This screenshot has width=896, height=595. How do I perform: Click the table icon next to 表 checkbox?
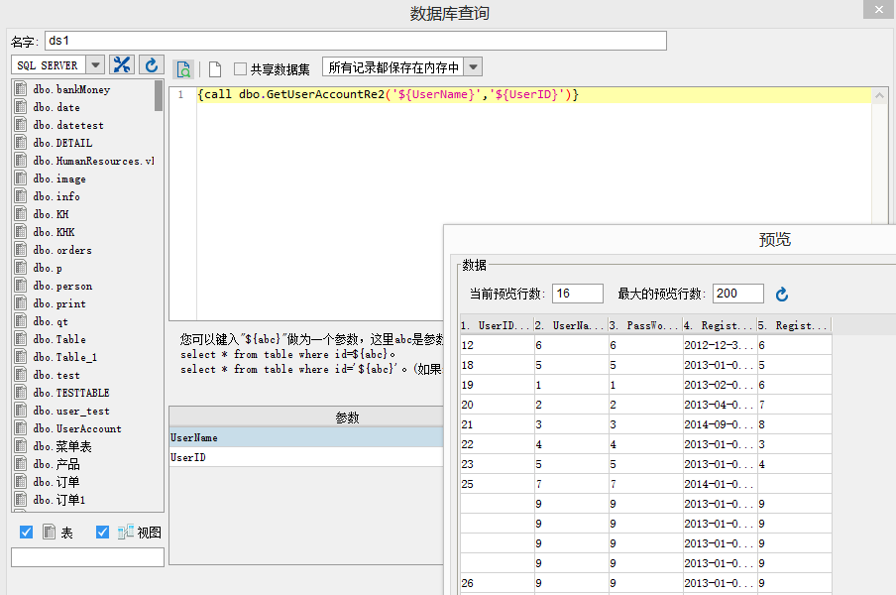[x=50, y=533]
